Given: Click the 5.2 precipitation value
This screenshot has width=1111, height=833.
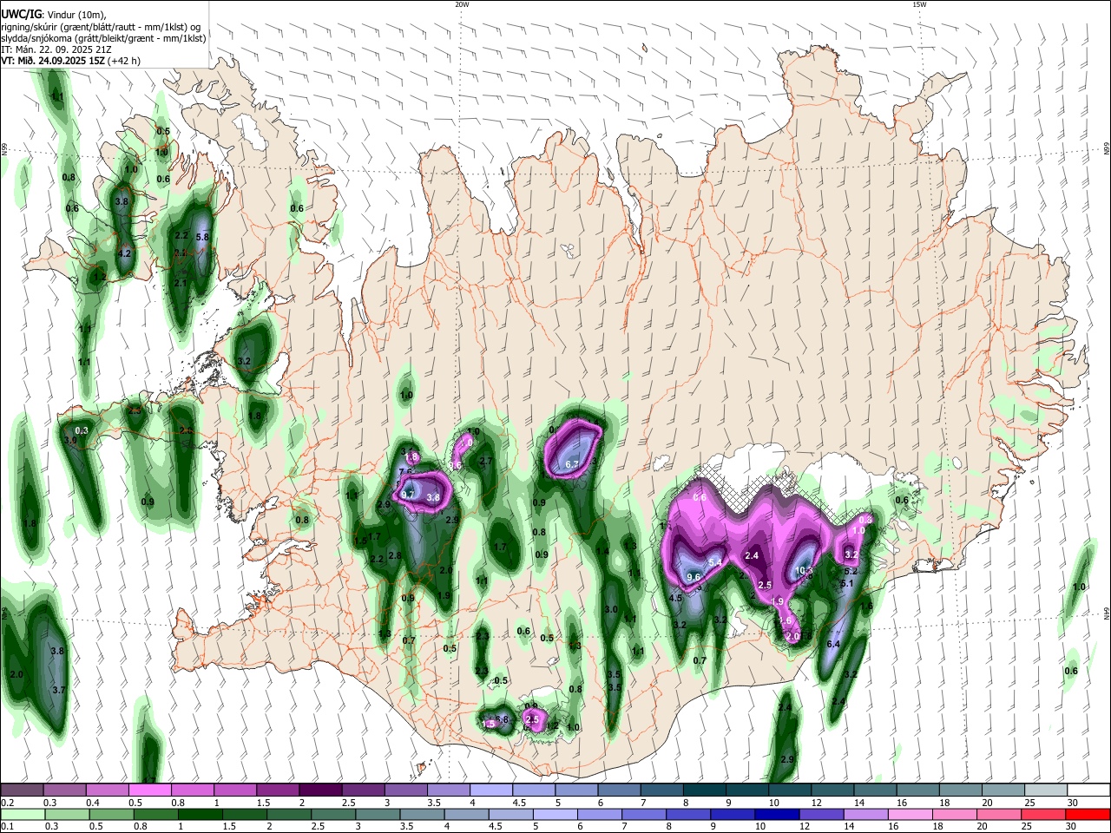Looking at the screenshot, I should (851, 571).
